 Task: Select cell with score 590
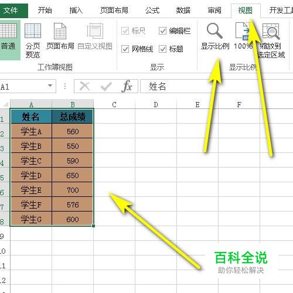[73, 161]
